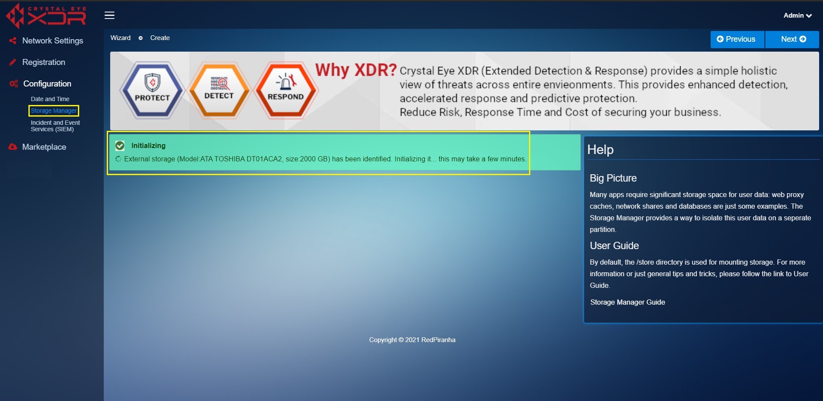Open Network Settings in the sidebar

click(x=53, y=40)
